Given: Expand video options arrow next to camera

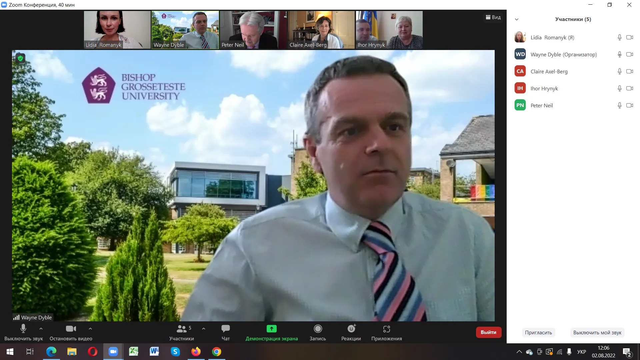Looking at the screenshot, I should (90, 329).
